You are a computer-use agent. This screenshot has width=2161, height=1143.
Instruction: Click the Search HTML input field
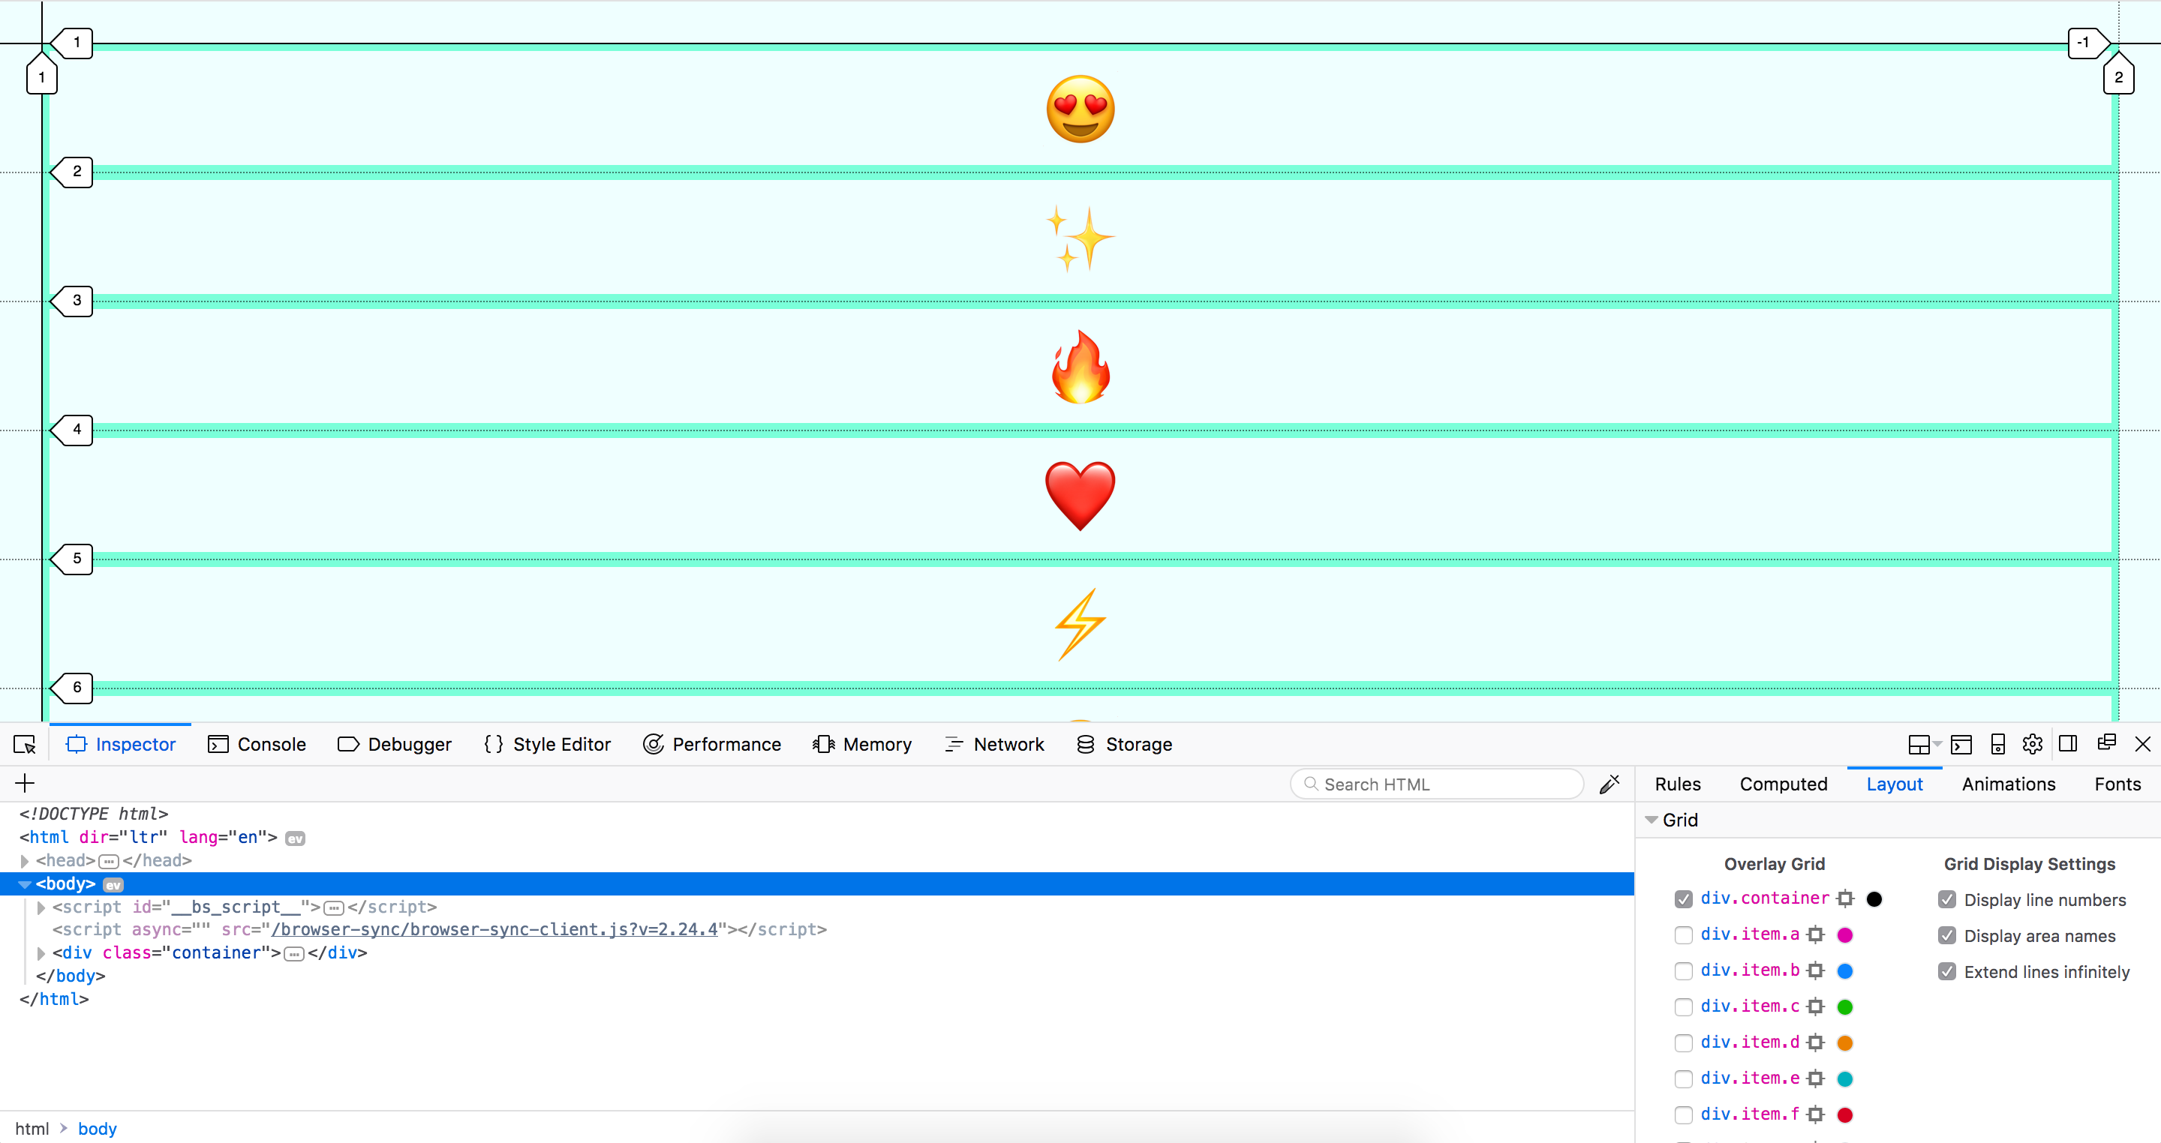(1433, 783)
